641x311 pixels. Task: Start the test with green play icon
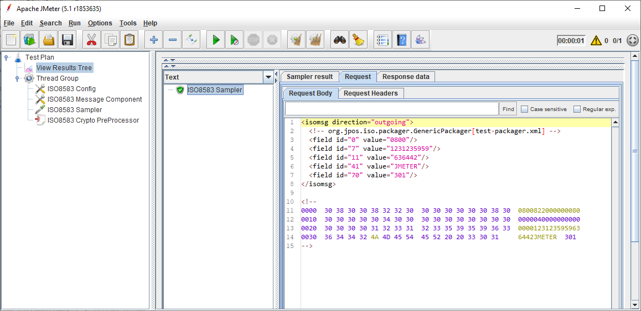click(x=216, y=40)
